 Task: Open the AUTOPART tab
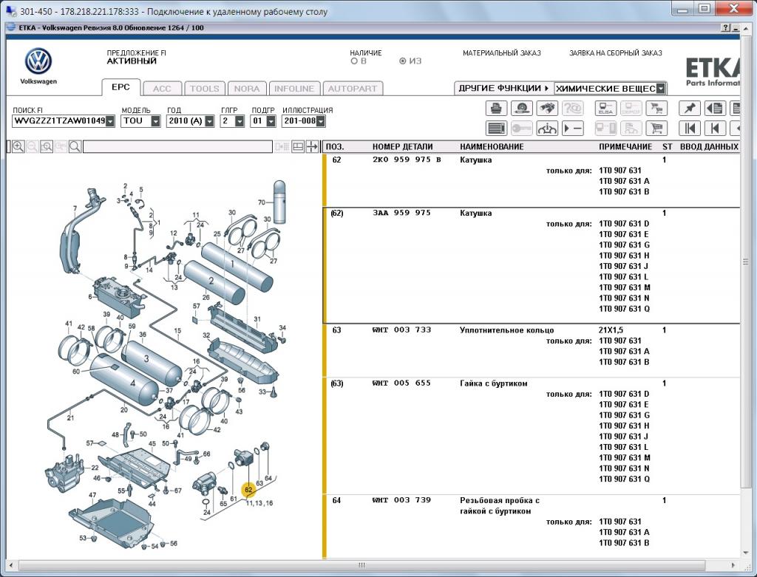pyautogui.click(x=353, y=89)
